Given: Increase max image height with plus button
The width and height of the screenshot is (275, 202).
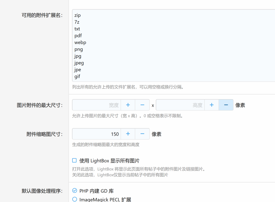Looking at the screenshot, I should pyautogui.click(x=212, y=105).
